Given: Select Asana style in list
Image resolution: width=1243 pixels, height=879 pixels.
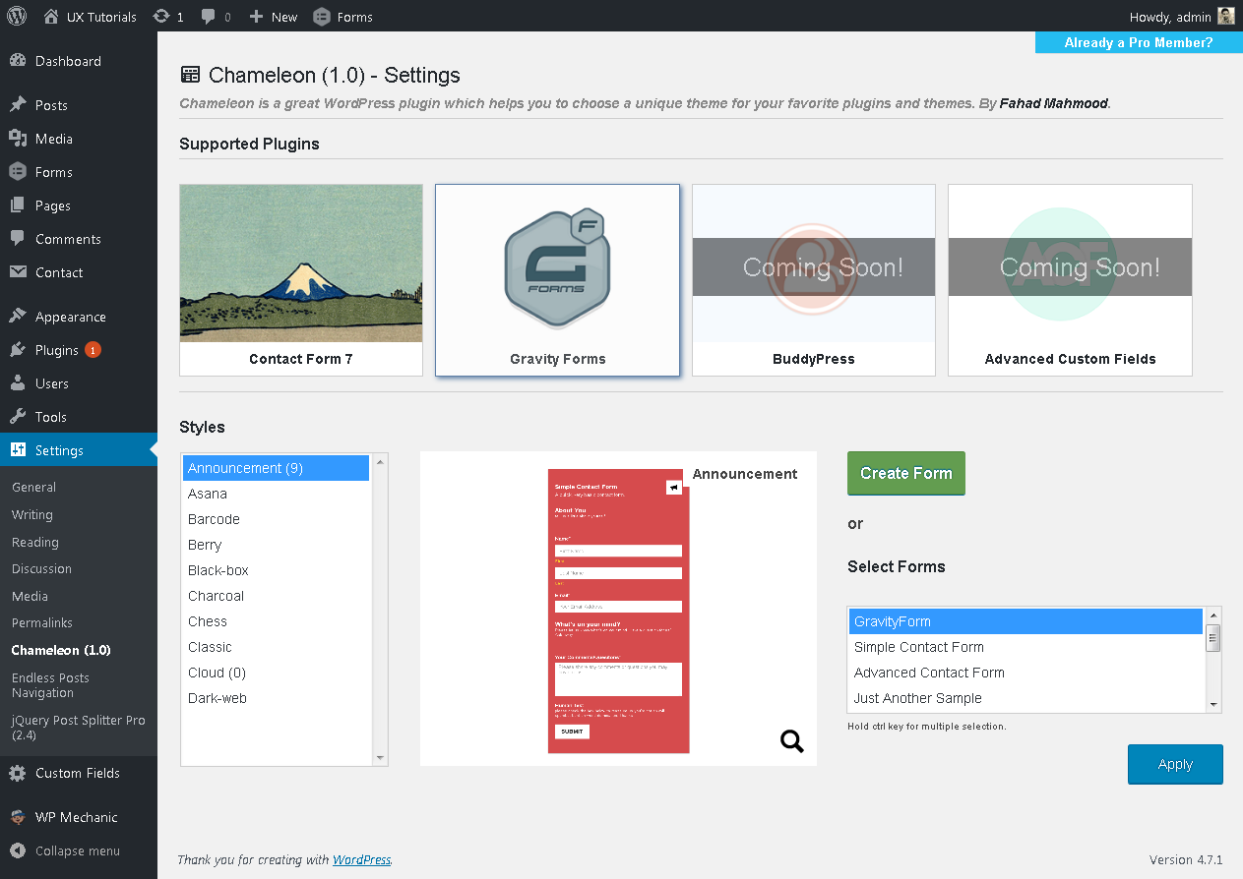Looking at the screenshot, I should click(276, 494).
